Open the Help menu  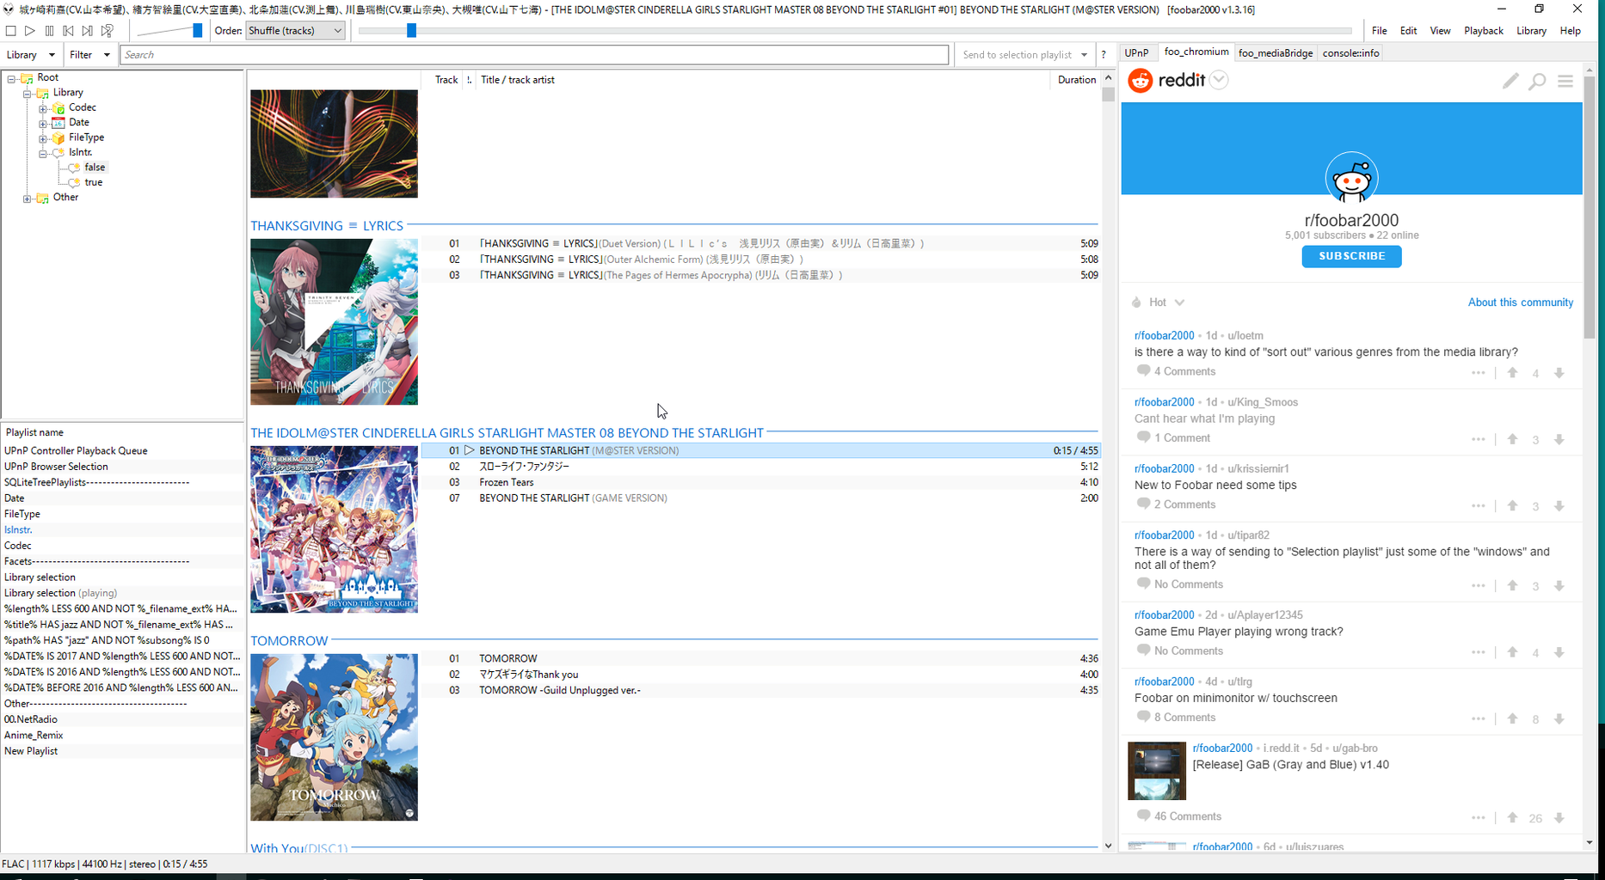pos(1571,31)
